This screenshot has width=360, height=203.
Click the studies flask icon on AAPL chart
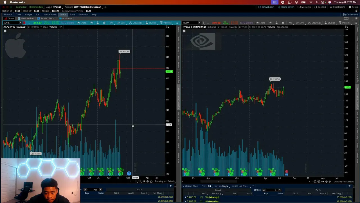pyautogui.click(x=98, y=23)
